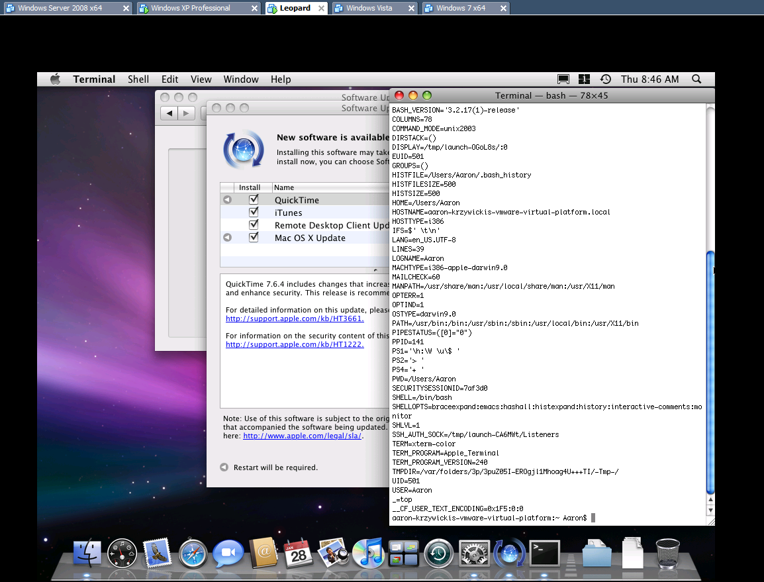Open the blue folder stack in the Dock
The width and height of the screenshot is (764, 582).
tap(597, 554)
